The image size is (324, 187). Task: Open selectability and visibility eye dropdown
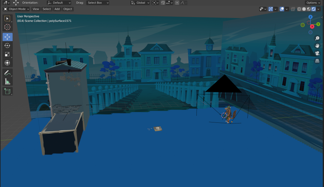point(263,9)
